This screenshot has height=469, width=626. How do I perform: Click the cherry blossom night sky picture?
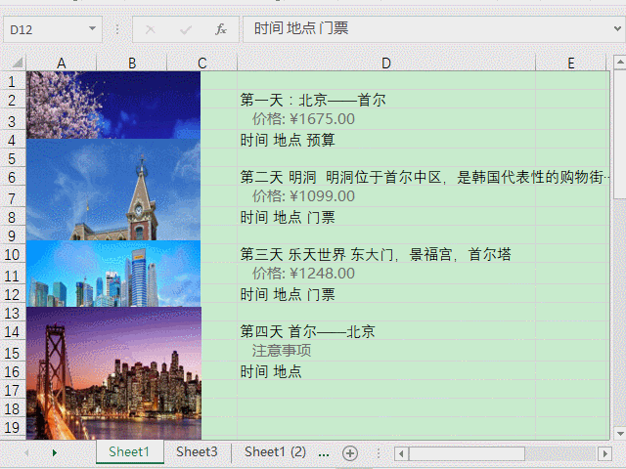tap(113, 105)
